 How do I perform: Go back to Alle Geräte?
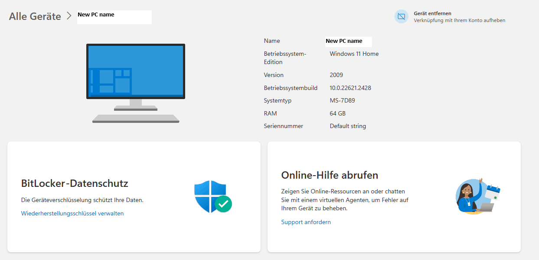(35, 16)
